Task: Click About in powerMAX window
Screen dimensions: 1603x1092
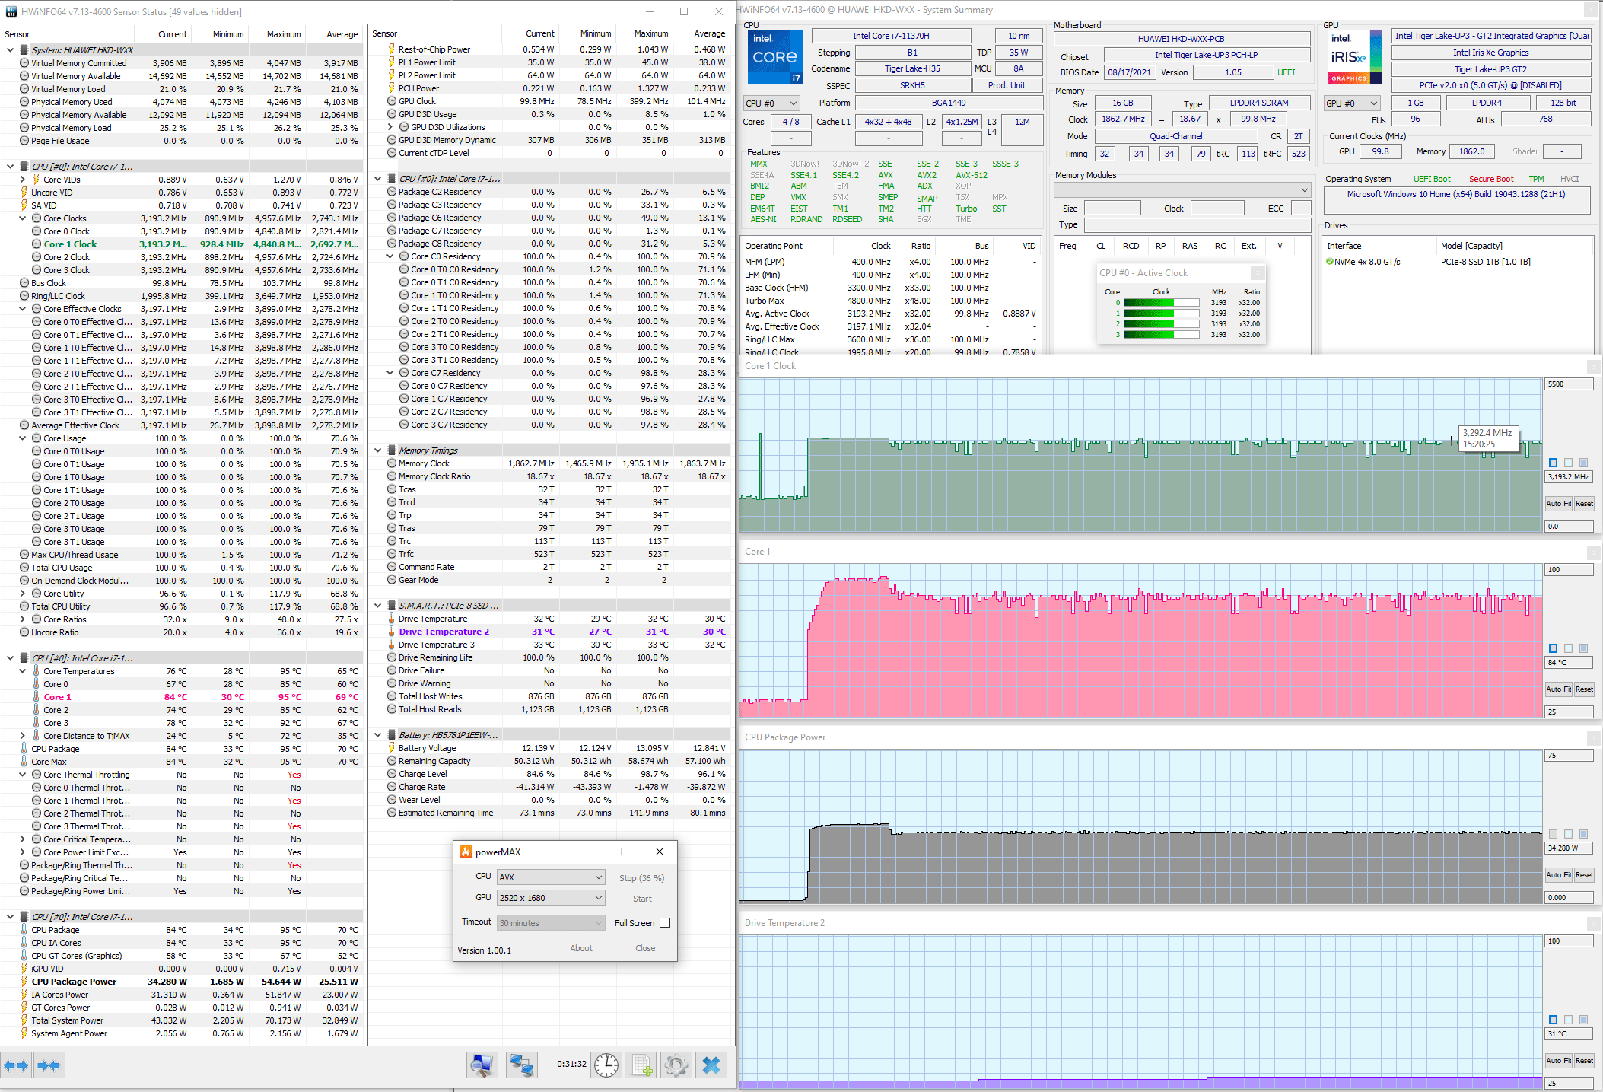Action: click(x=581, y=948)
